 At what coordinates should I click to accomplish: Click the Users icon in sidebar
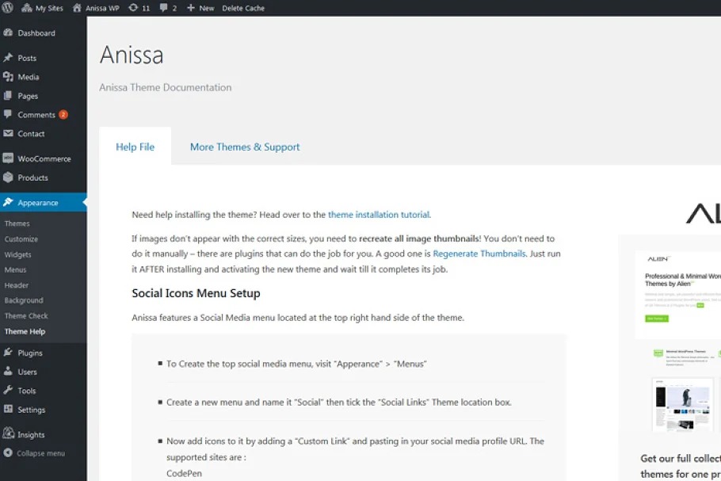point(8,372)
